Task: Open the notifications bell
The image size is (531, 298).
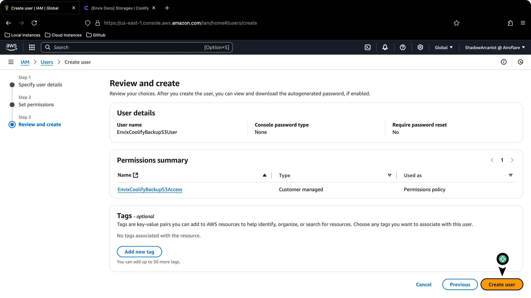Action: pos(385,47)
